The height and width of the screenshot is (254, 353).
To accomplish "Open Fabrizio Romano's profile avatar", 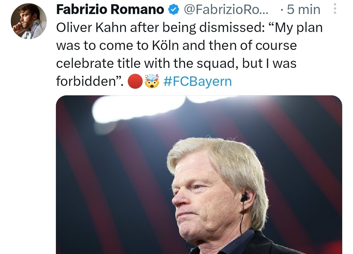I will tap(28, 21).
